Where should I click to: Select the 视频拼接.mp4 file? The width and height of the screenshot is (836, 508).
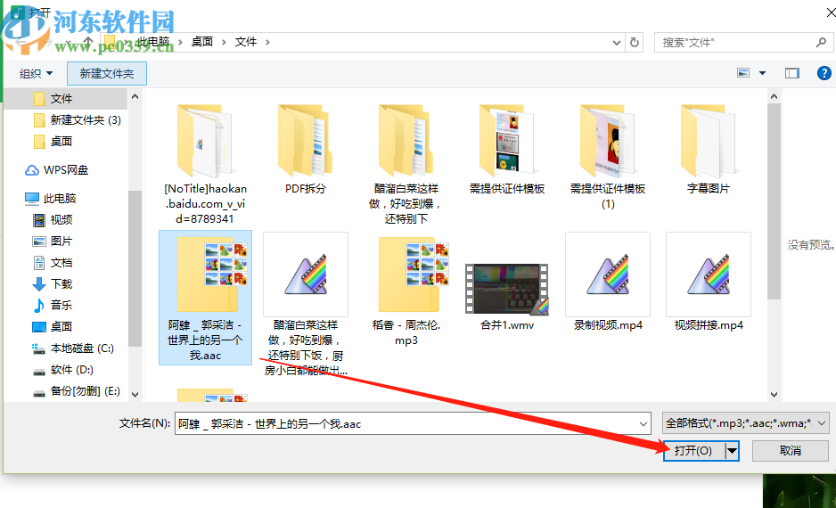pos(709,283)
